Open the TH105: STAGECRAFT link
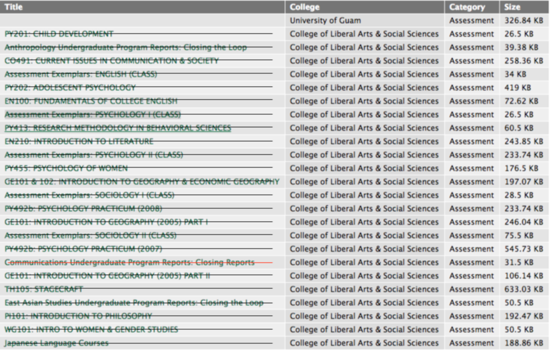The image size is (550, 350). pos(44,290)
